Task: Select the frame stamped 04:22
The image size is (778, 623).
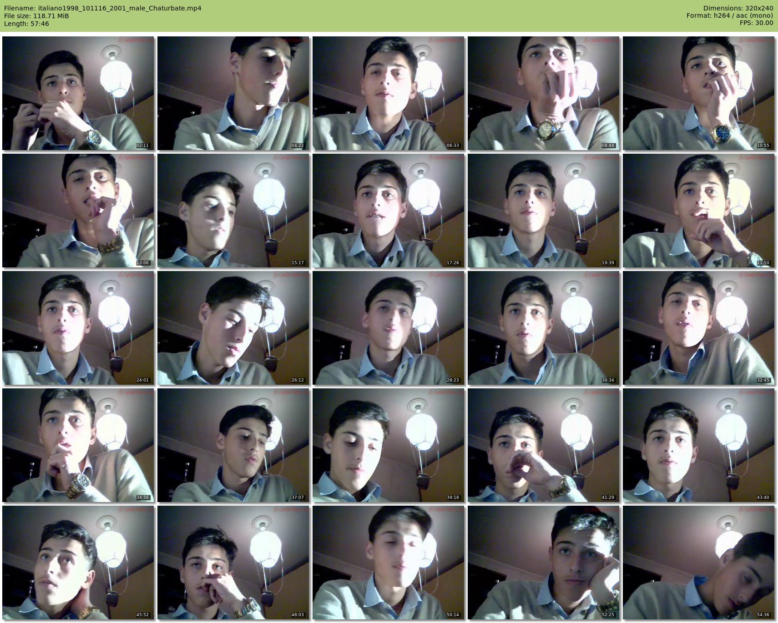Action: point(233,93)
